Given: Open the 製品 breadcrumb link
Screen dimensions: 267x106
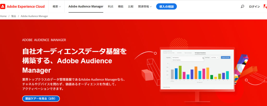Looking at the screenshot, I should coord(14,16).
